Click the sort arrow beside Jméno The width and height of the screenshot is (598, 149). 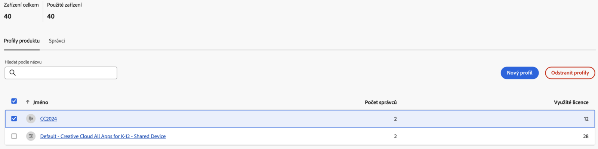28,102
